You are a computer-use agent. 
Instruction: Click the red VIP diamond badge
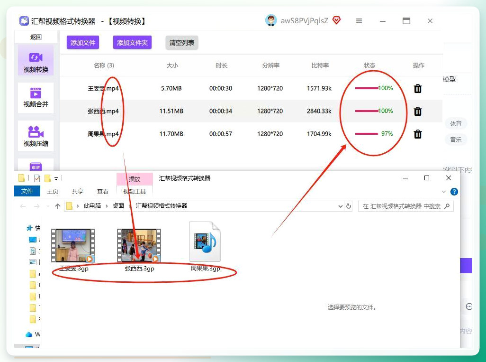click(x=336, y=20)
